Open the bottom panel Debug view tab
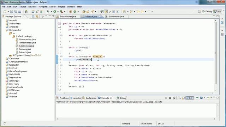This screenshot has width=226, height=127. tap(121, 98)
